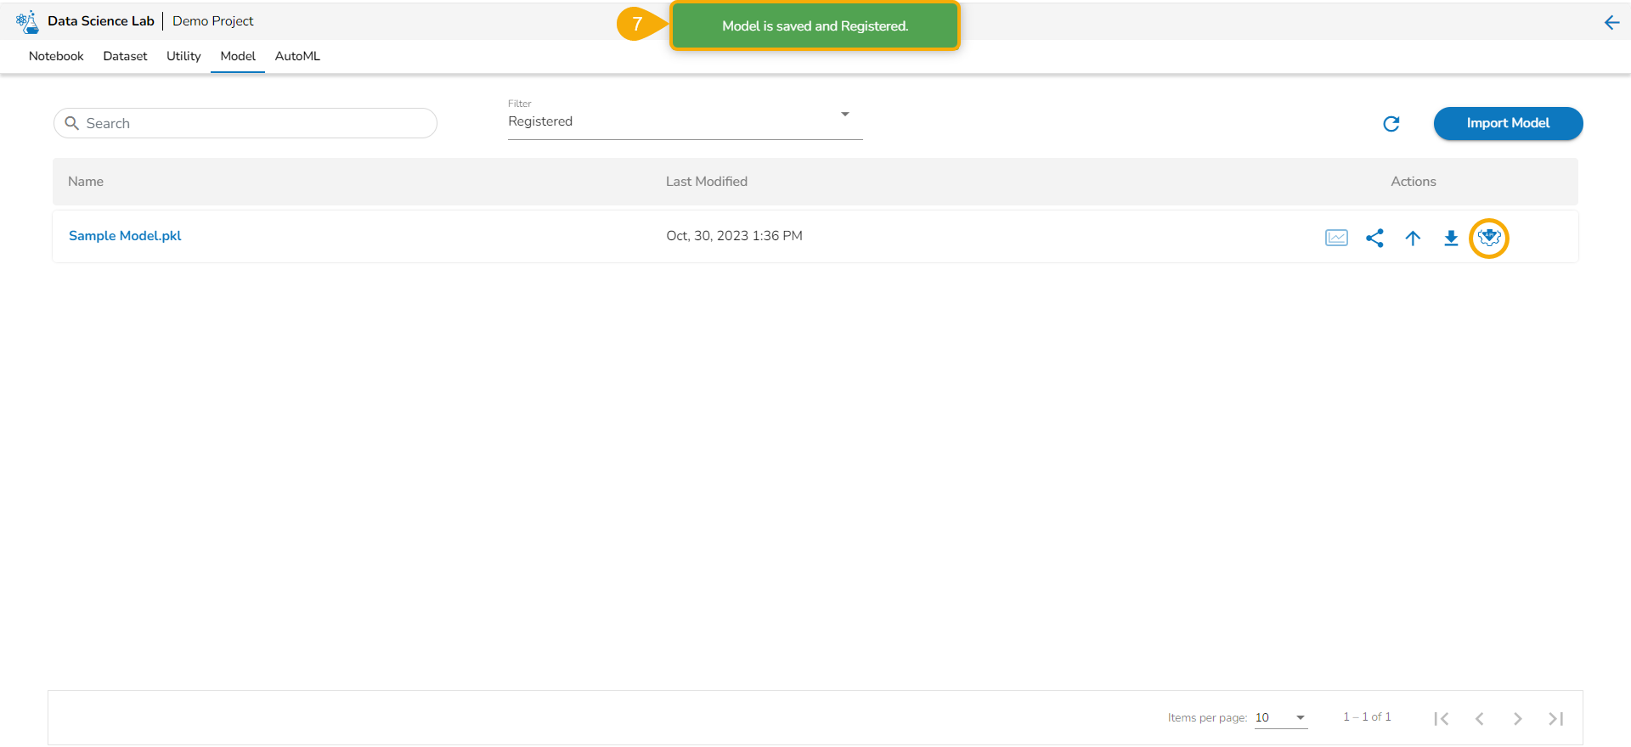Open Model Explainer chart icon for Sample Model
The width and height of the screenshot is (1631, 747).
(x=1336, y=238)
